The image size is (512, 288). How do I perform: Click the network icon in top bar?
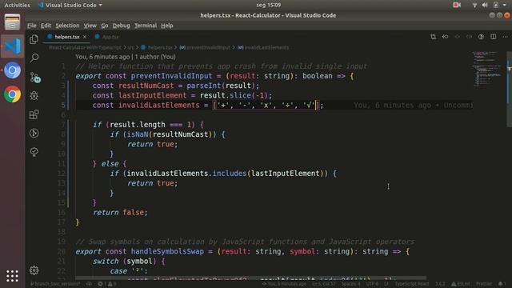[x=474, y=5]
